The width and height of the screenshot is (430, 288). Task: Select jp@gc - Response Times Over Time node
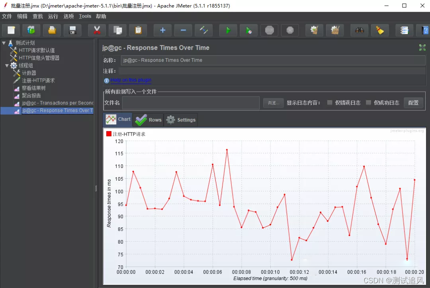[57, 110]
